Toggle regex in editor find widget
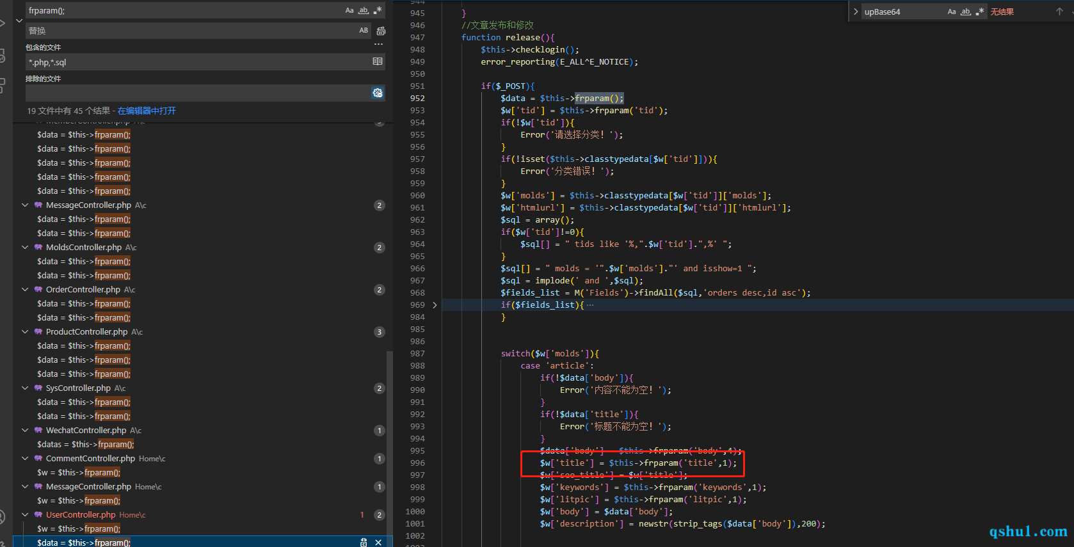This screenshot has width=1074, height=547. 980,12
